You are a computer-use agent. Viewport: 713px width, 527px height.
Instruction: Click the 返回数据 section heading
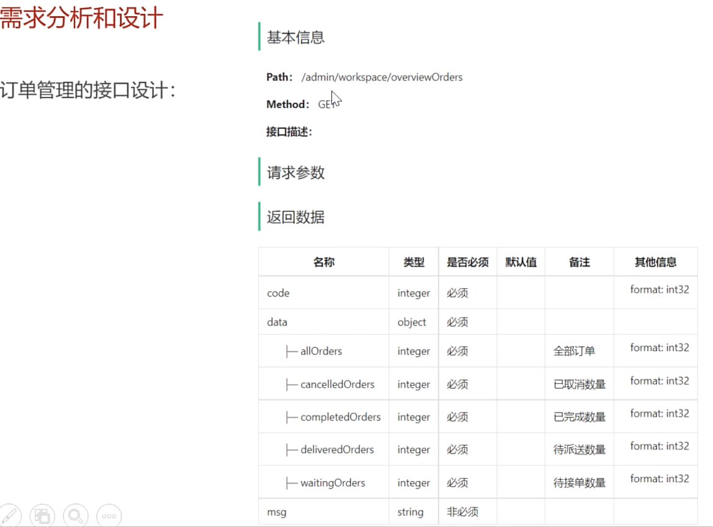pyautogui.click(x=295, y=217)
